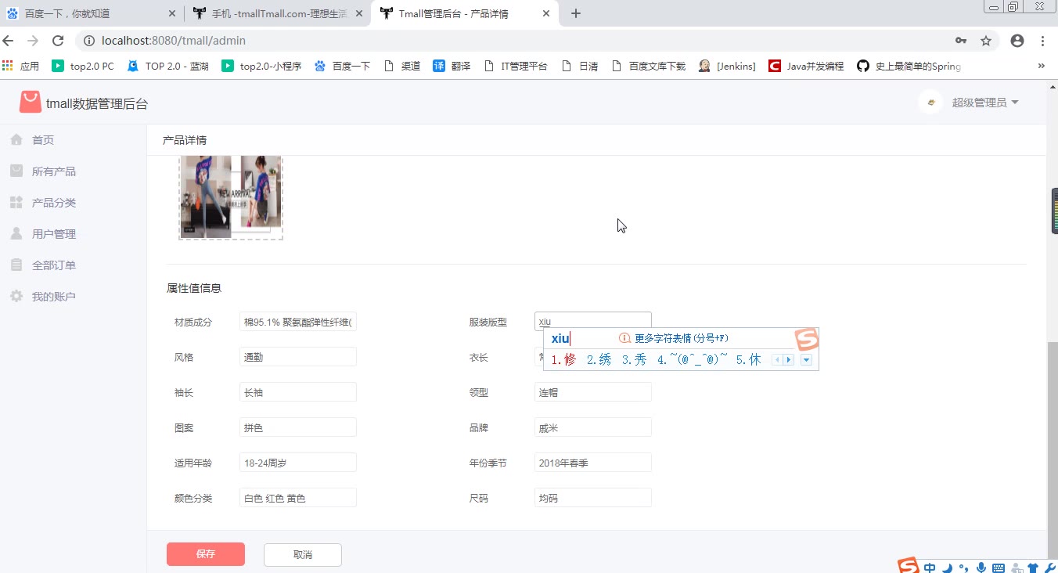This screenshot has height=573, width=1058.
Task: Click the 品牌 input field containing 威米
Action: pyautogui.click(x=592, y=427)
